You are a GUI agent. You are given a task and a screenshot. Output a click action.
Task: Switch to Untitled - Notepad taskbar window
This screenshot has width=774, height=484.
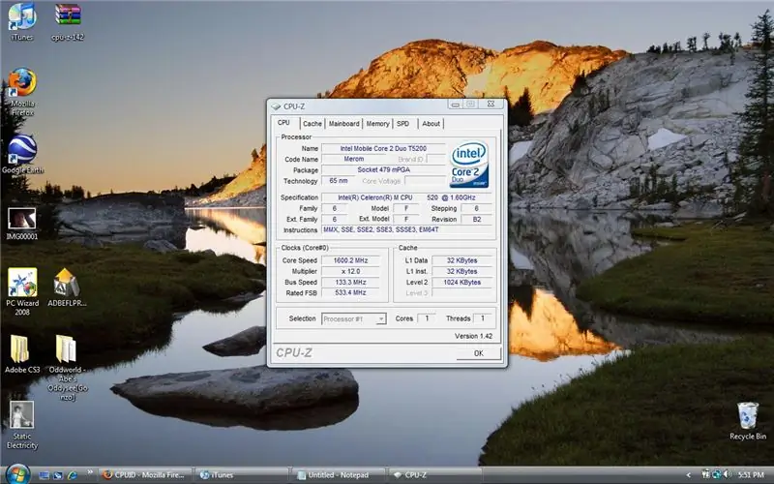pyautogui.click(x=338, y=475)
